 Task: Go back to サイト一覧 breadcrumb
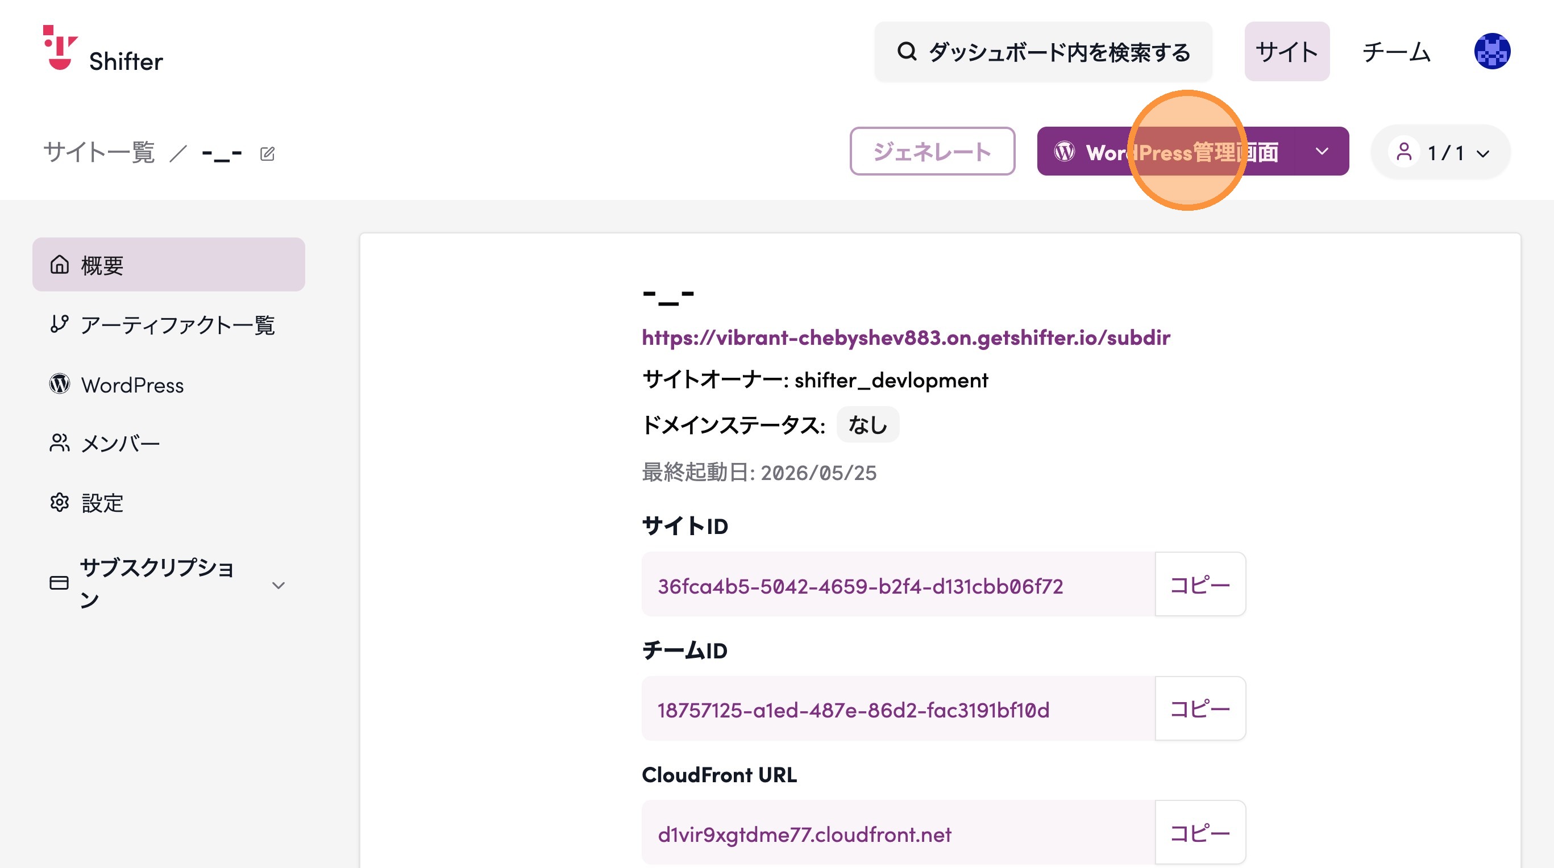(99, 152)
